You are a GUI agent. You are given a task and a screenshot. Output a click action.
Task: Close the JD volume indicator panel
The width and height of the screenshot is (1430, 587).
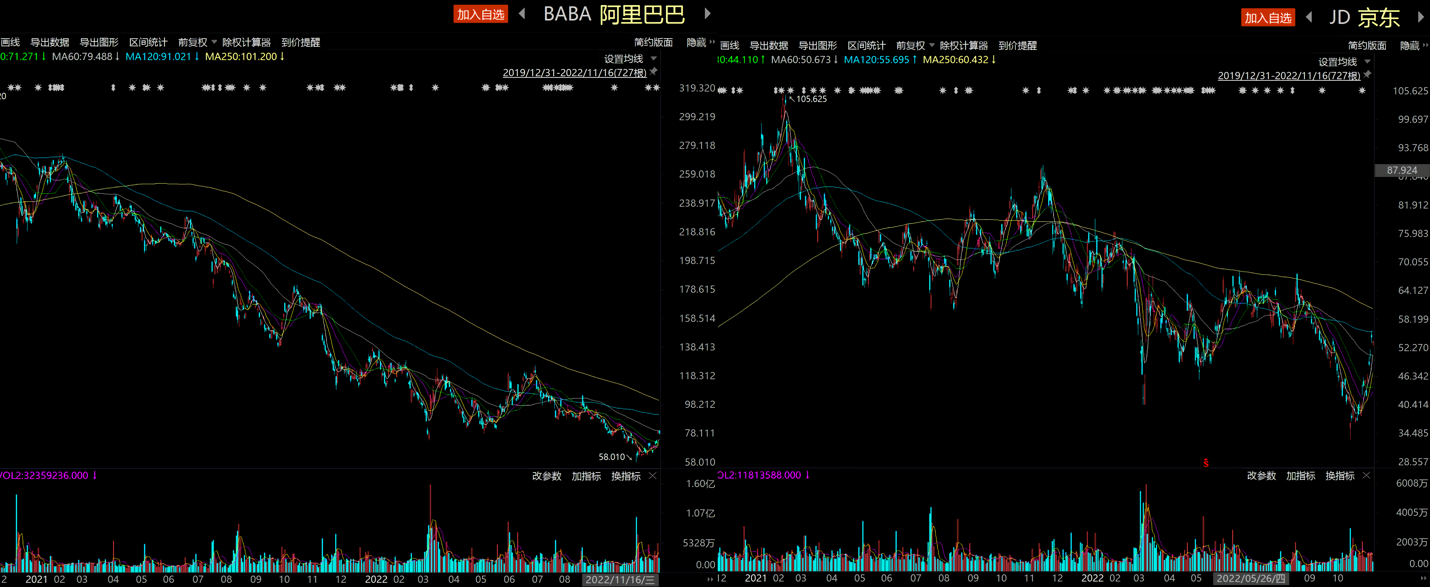(x=1367, y=476)
